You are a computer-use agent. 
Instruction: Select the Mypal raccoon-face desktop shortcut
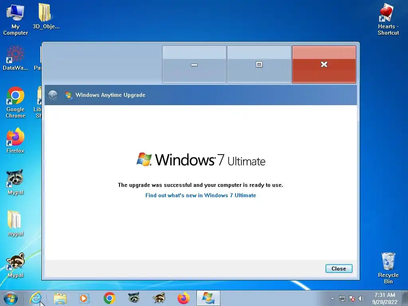(16, 182)
